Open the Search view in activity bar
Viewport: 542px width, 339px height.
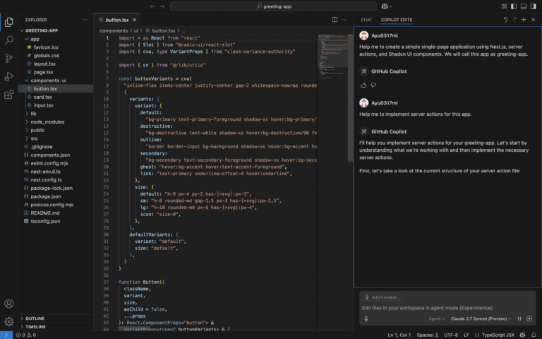(x=9, y=40)
